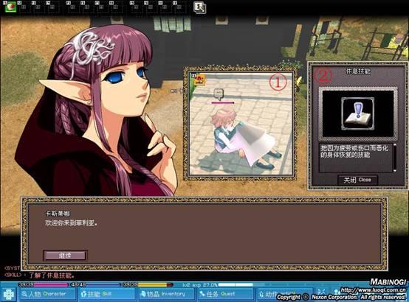Open the 技能 Skill tab

(106, 294)
